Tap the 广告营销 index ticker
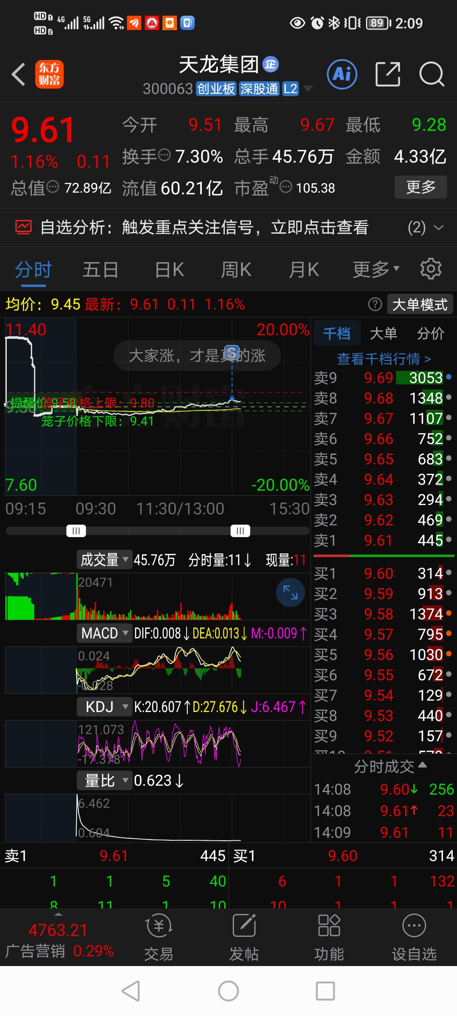This screenshot has height=1016, width=457. pos(59,940)
